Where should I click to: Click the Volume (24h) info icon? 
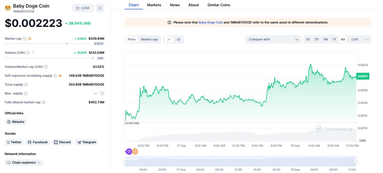point(28,53)
